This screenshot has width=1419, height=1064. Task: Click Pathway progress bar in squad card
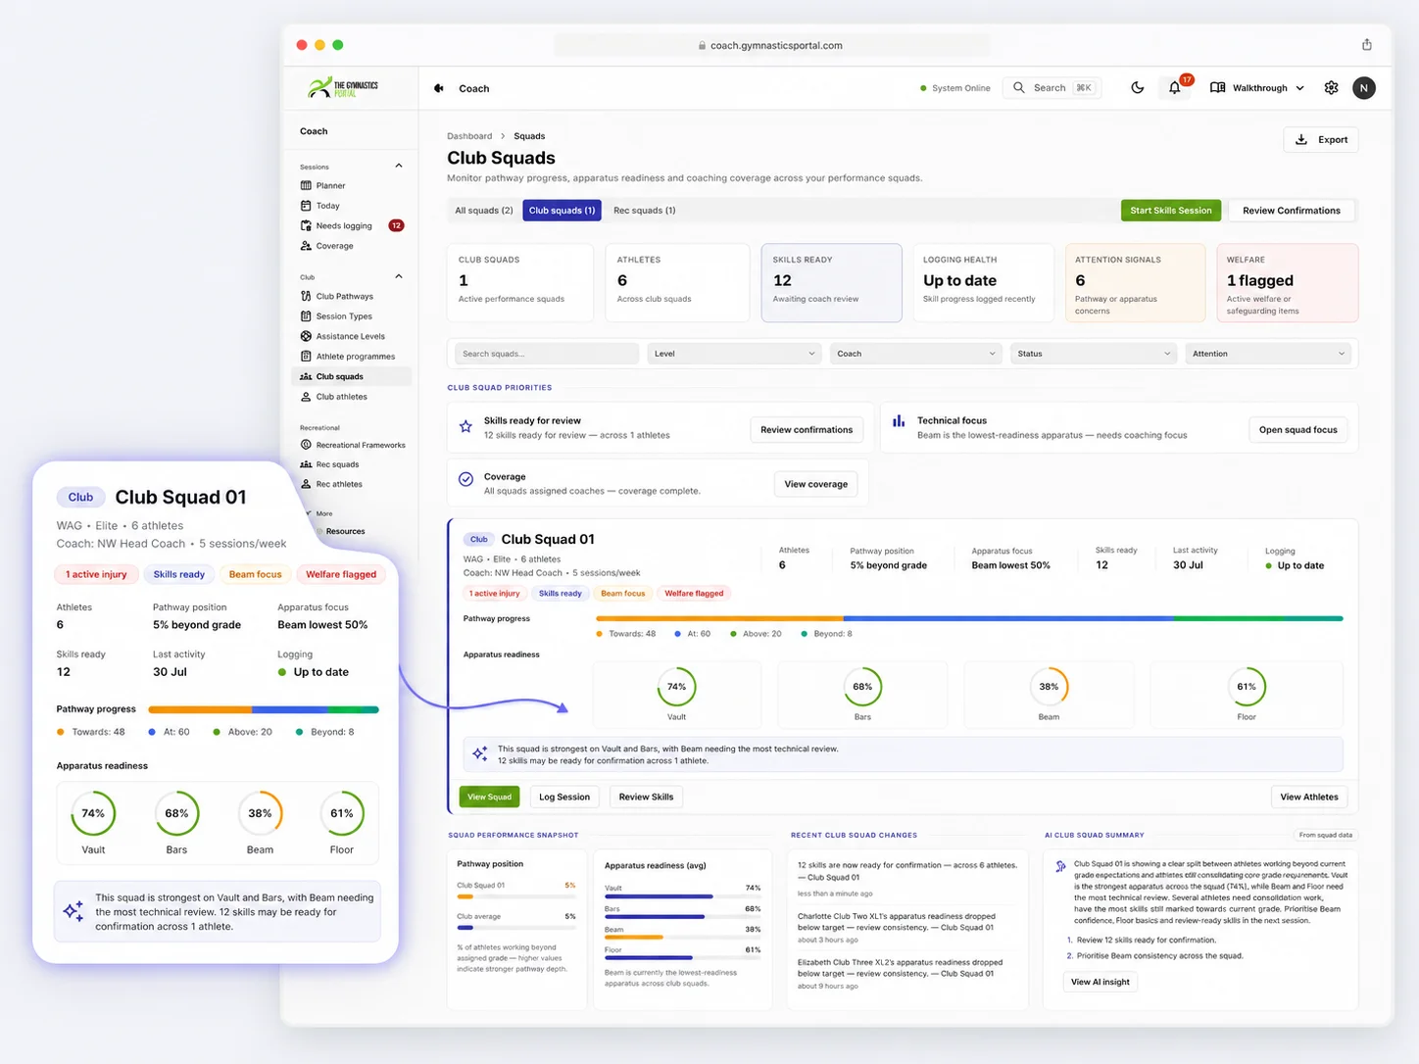coord(969,619)
